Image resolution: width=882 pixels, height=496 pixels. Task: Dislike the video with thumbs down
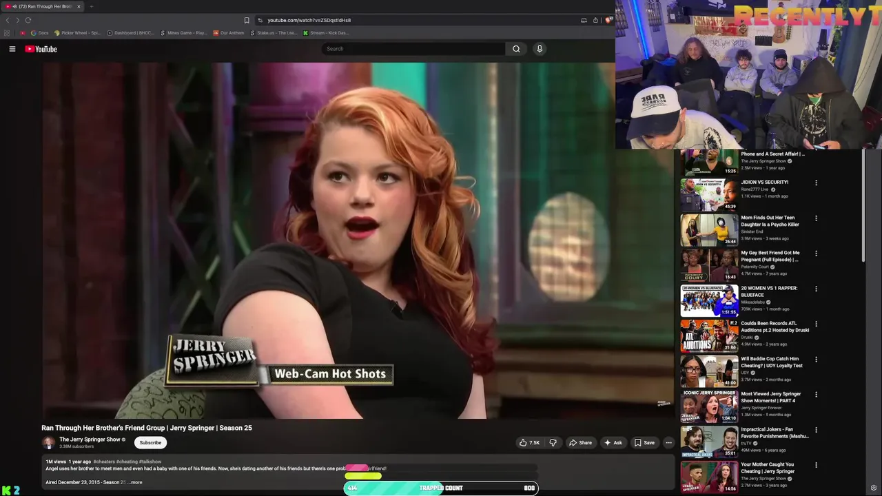coord(553,442)
